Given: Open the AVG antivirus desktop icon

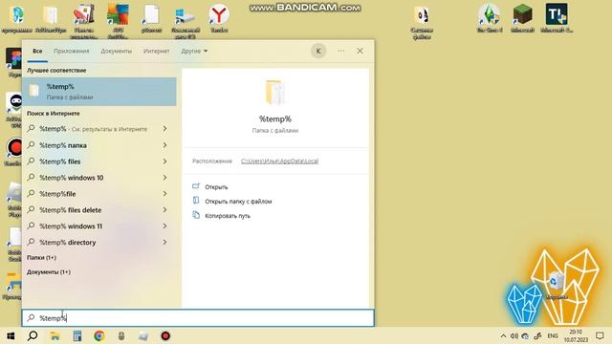Looking at the screenshot, I should pyautogui.click(x=118, y=21).
